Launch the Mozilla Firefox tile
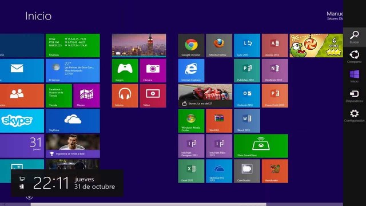366x206 pixels. [219, 46]
